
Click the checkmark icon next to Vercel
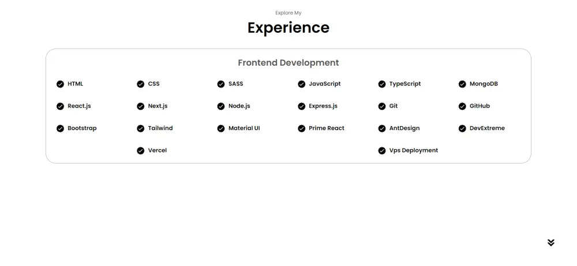point(140,151)
